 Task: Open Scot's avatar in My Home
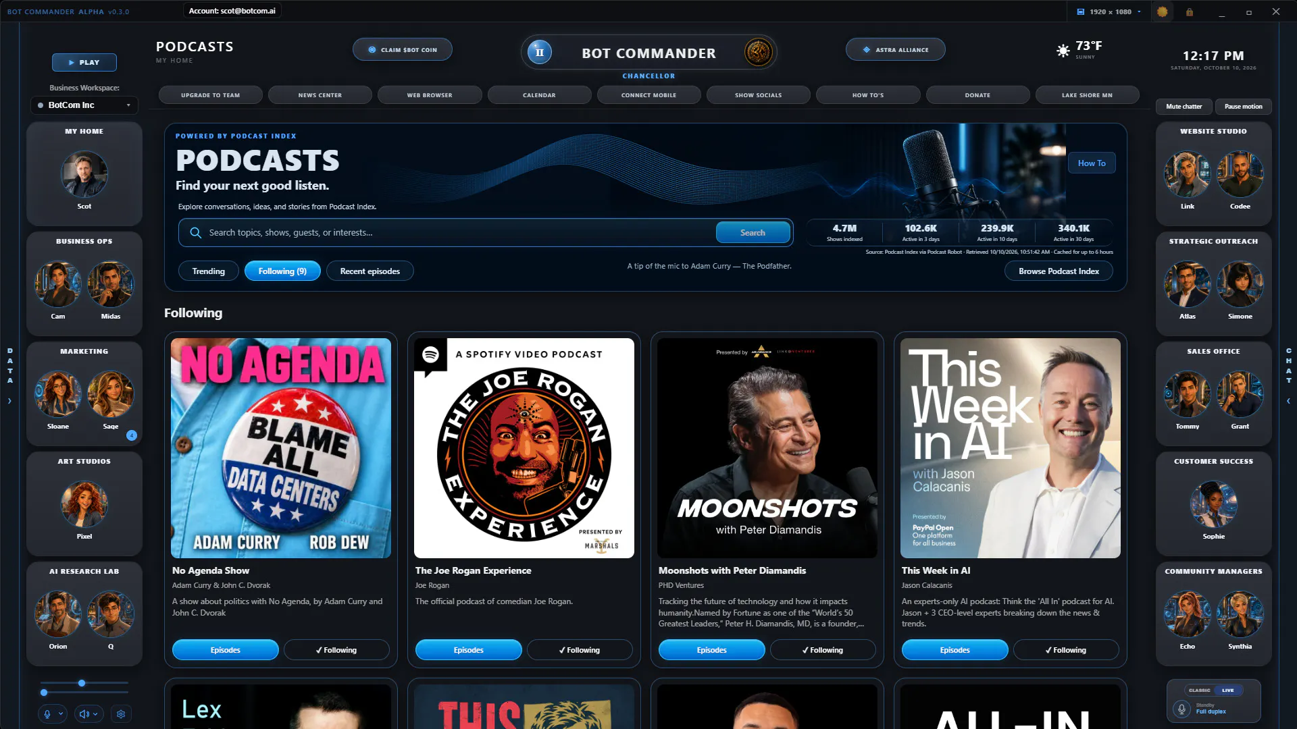click(84, 174)
